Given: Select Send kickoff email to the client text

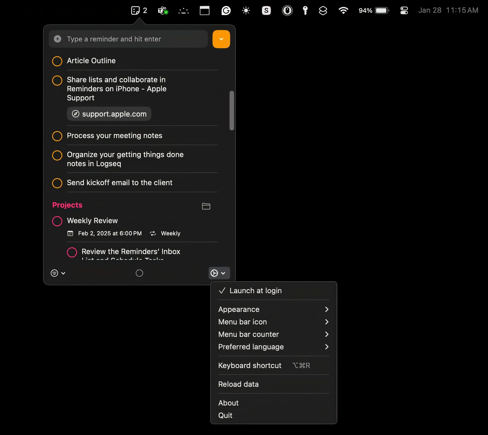Looking at the screenshot, I should (x=120, y=183).
